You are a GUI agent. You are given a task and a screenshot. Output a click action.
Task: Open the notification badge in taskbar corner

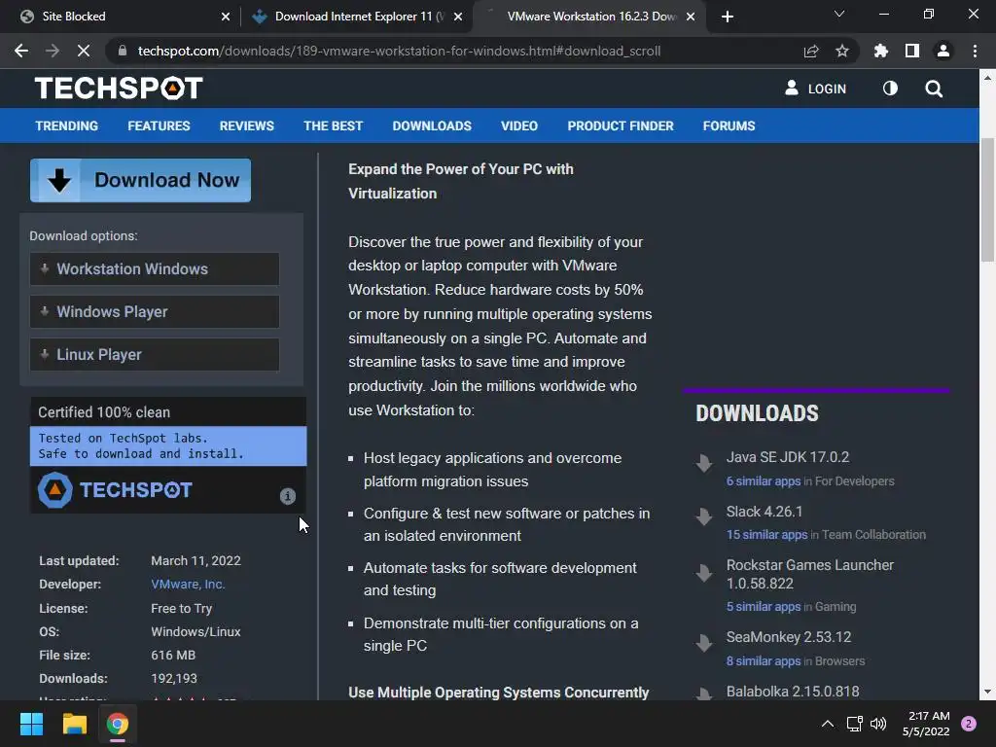969,724
